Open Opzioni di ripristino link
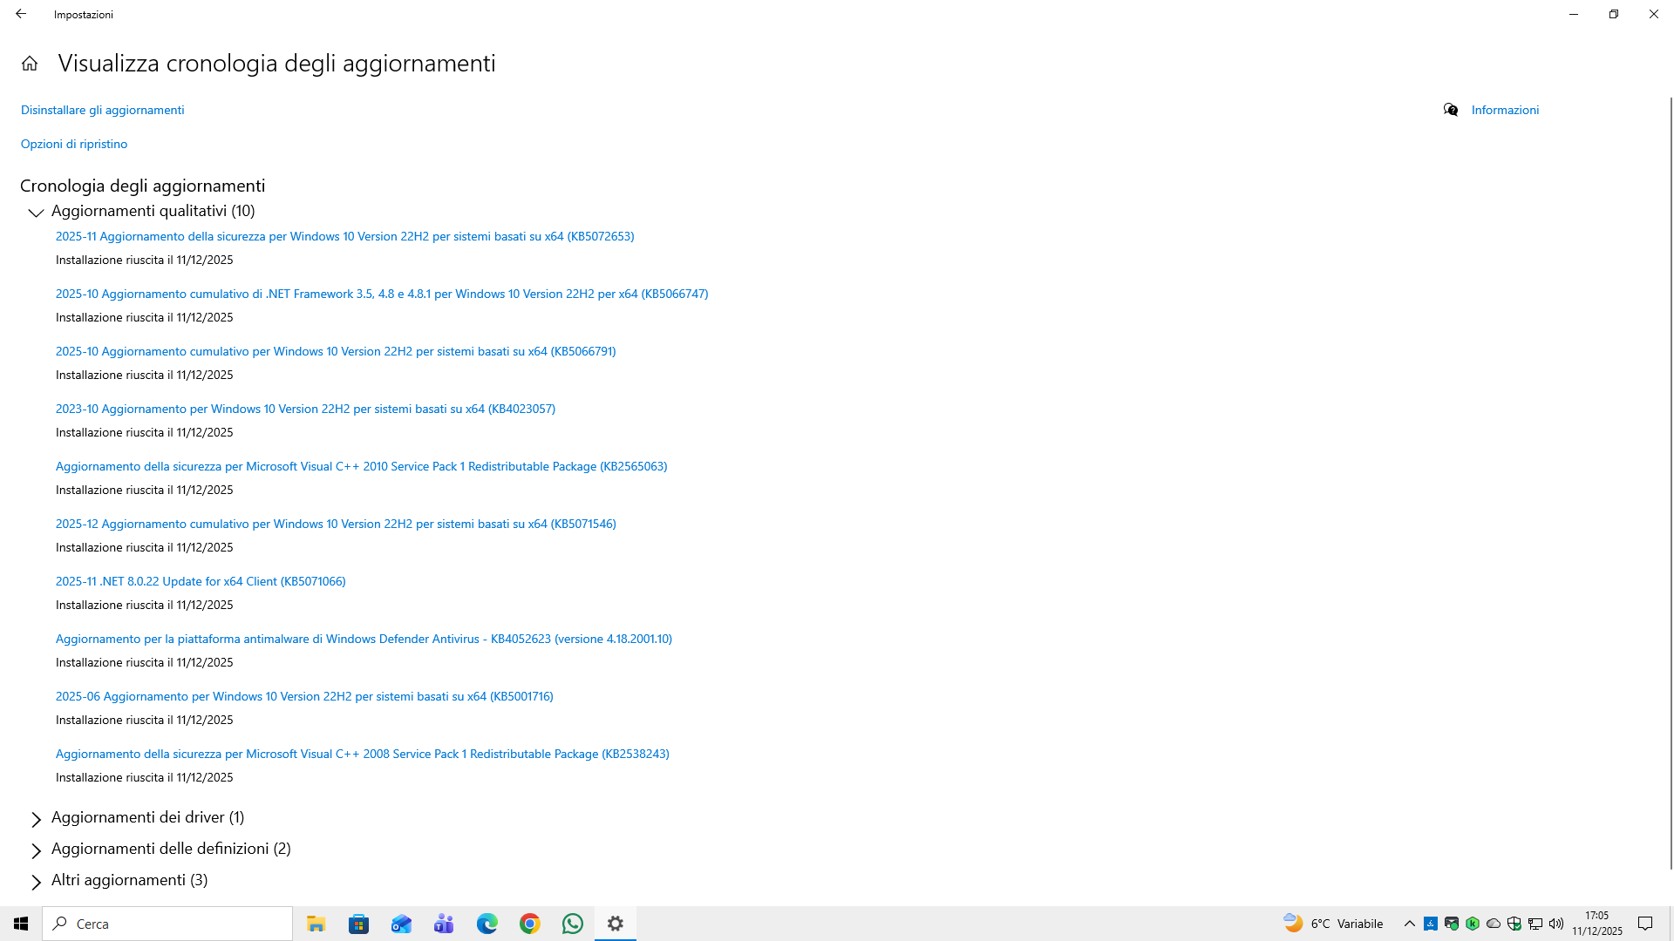Image resolution: width=1674 pixels, height=941 pixels. 74,144
